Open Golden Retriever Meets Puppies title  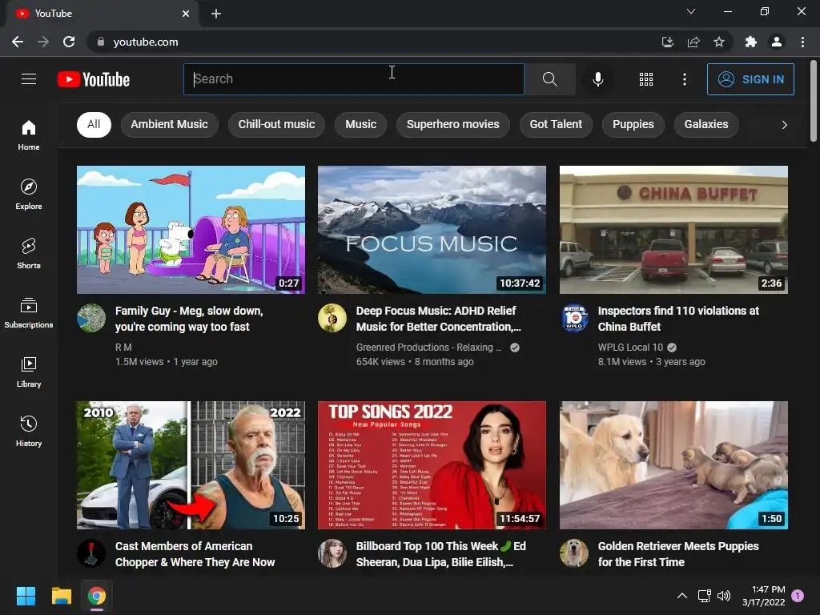pos(678,554)
